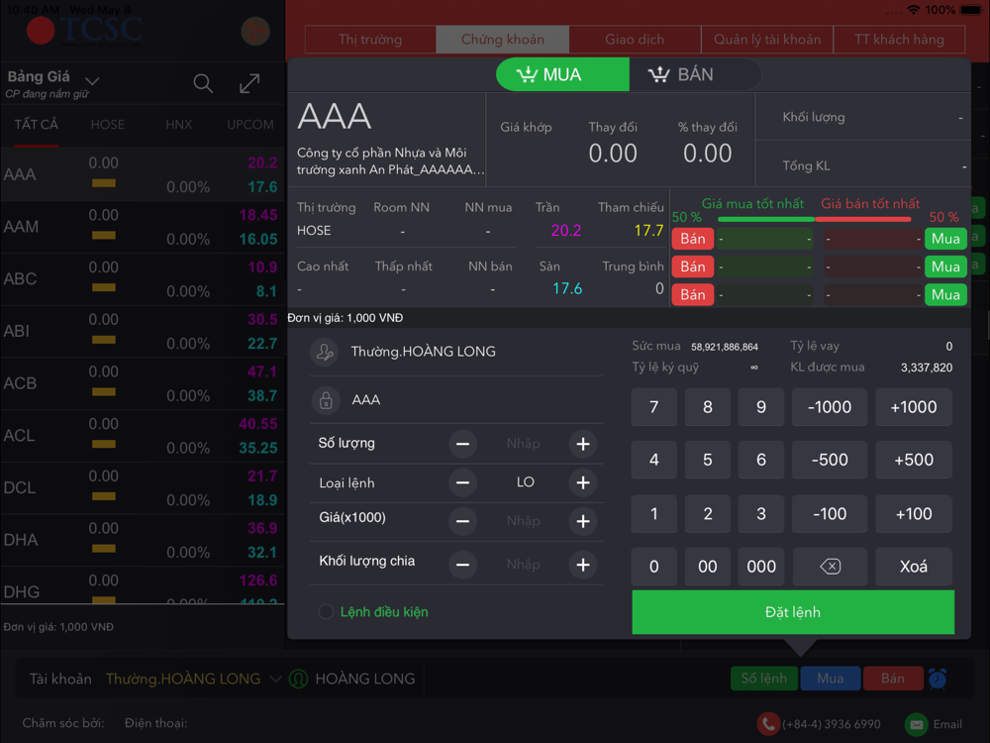Viewport: 990px width, 743px height.
Task: Tap the green Đặt lệnh button
Action: point(793,612)
